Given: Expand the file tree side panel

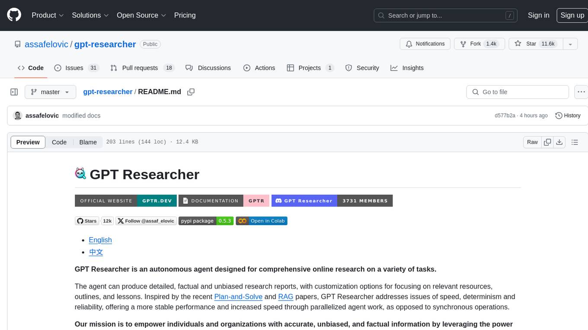Looking at the screenshot, I should 14,92.
